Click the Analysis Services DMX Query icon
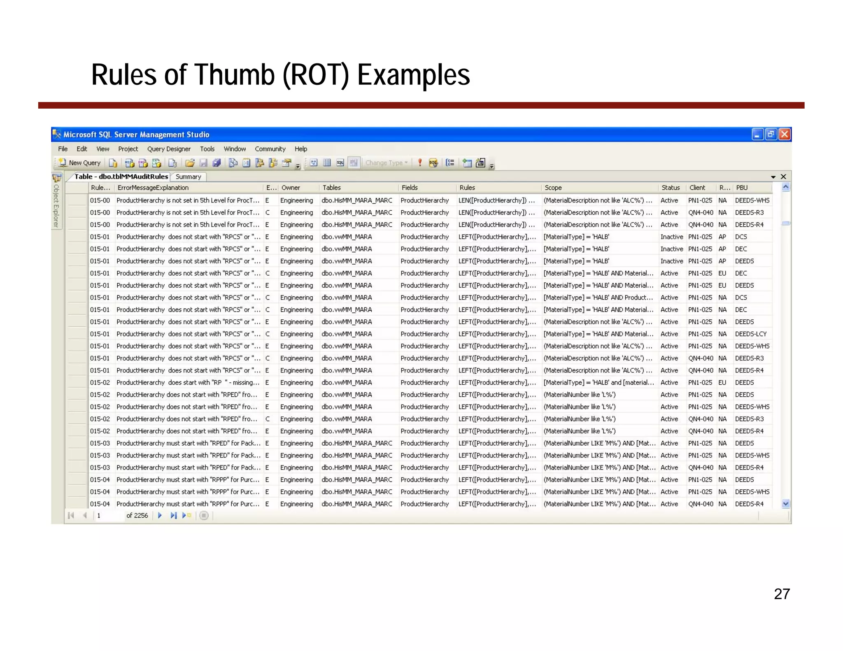 (x=143, y=163)
